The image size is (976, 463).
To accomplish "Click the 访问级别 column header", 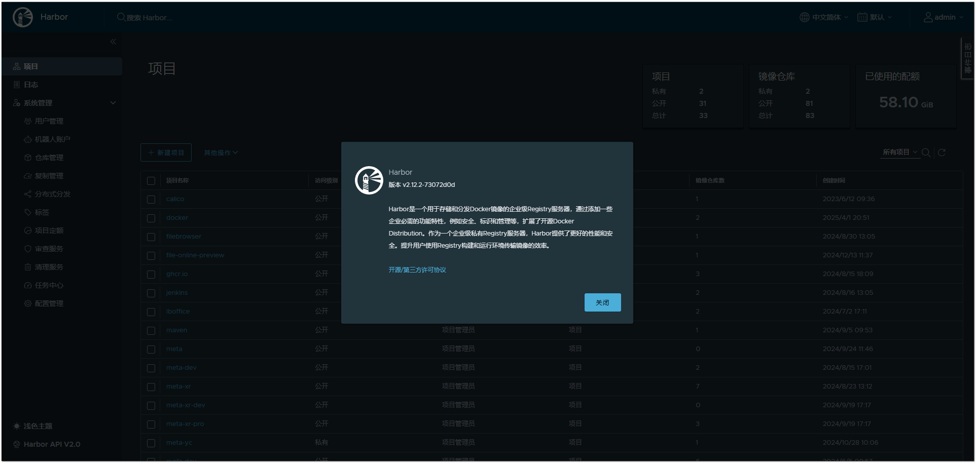I will click(326, 180).
